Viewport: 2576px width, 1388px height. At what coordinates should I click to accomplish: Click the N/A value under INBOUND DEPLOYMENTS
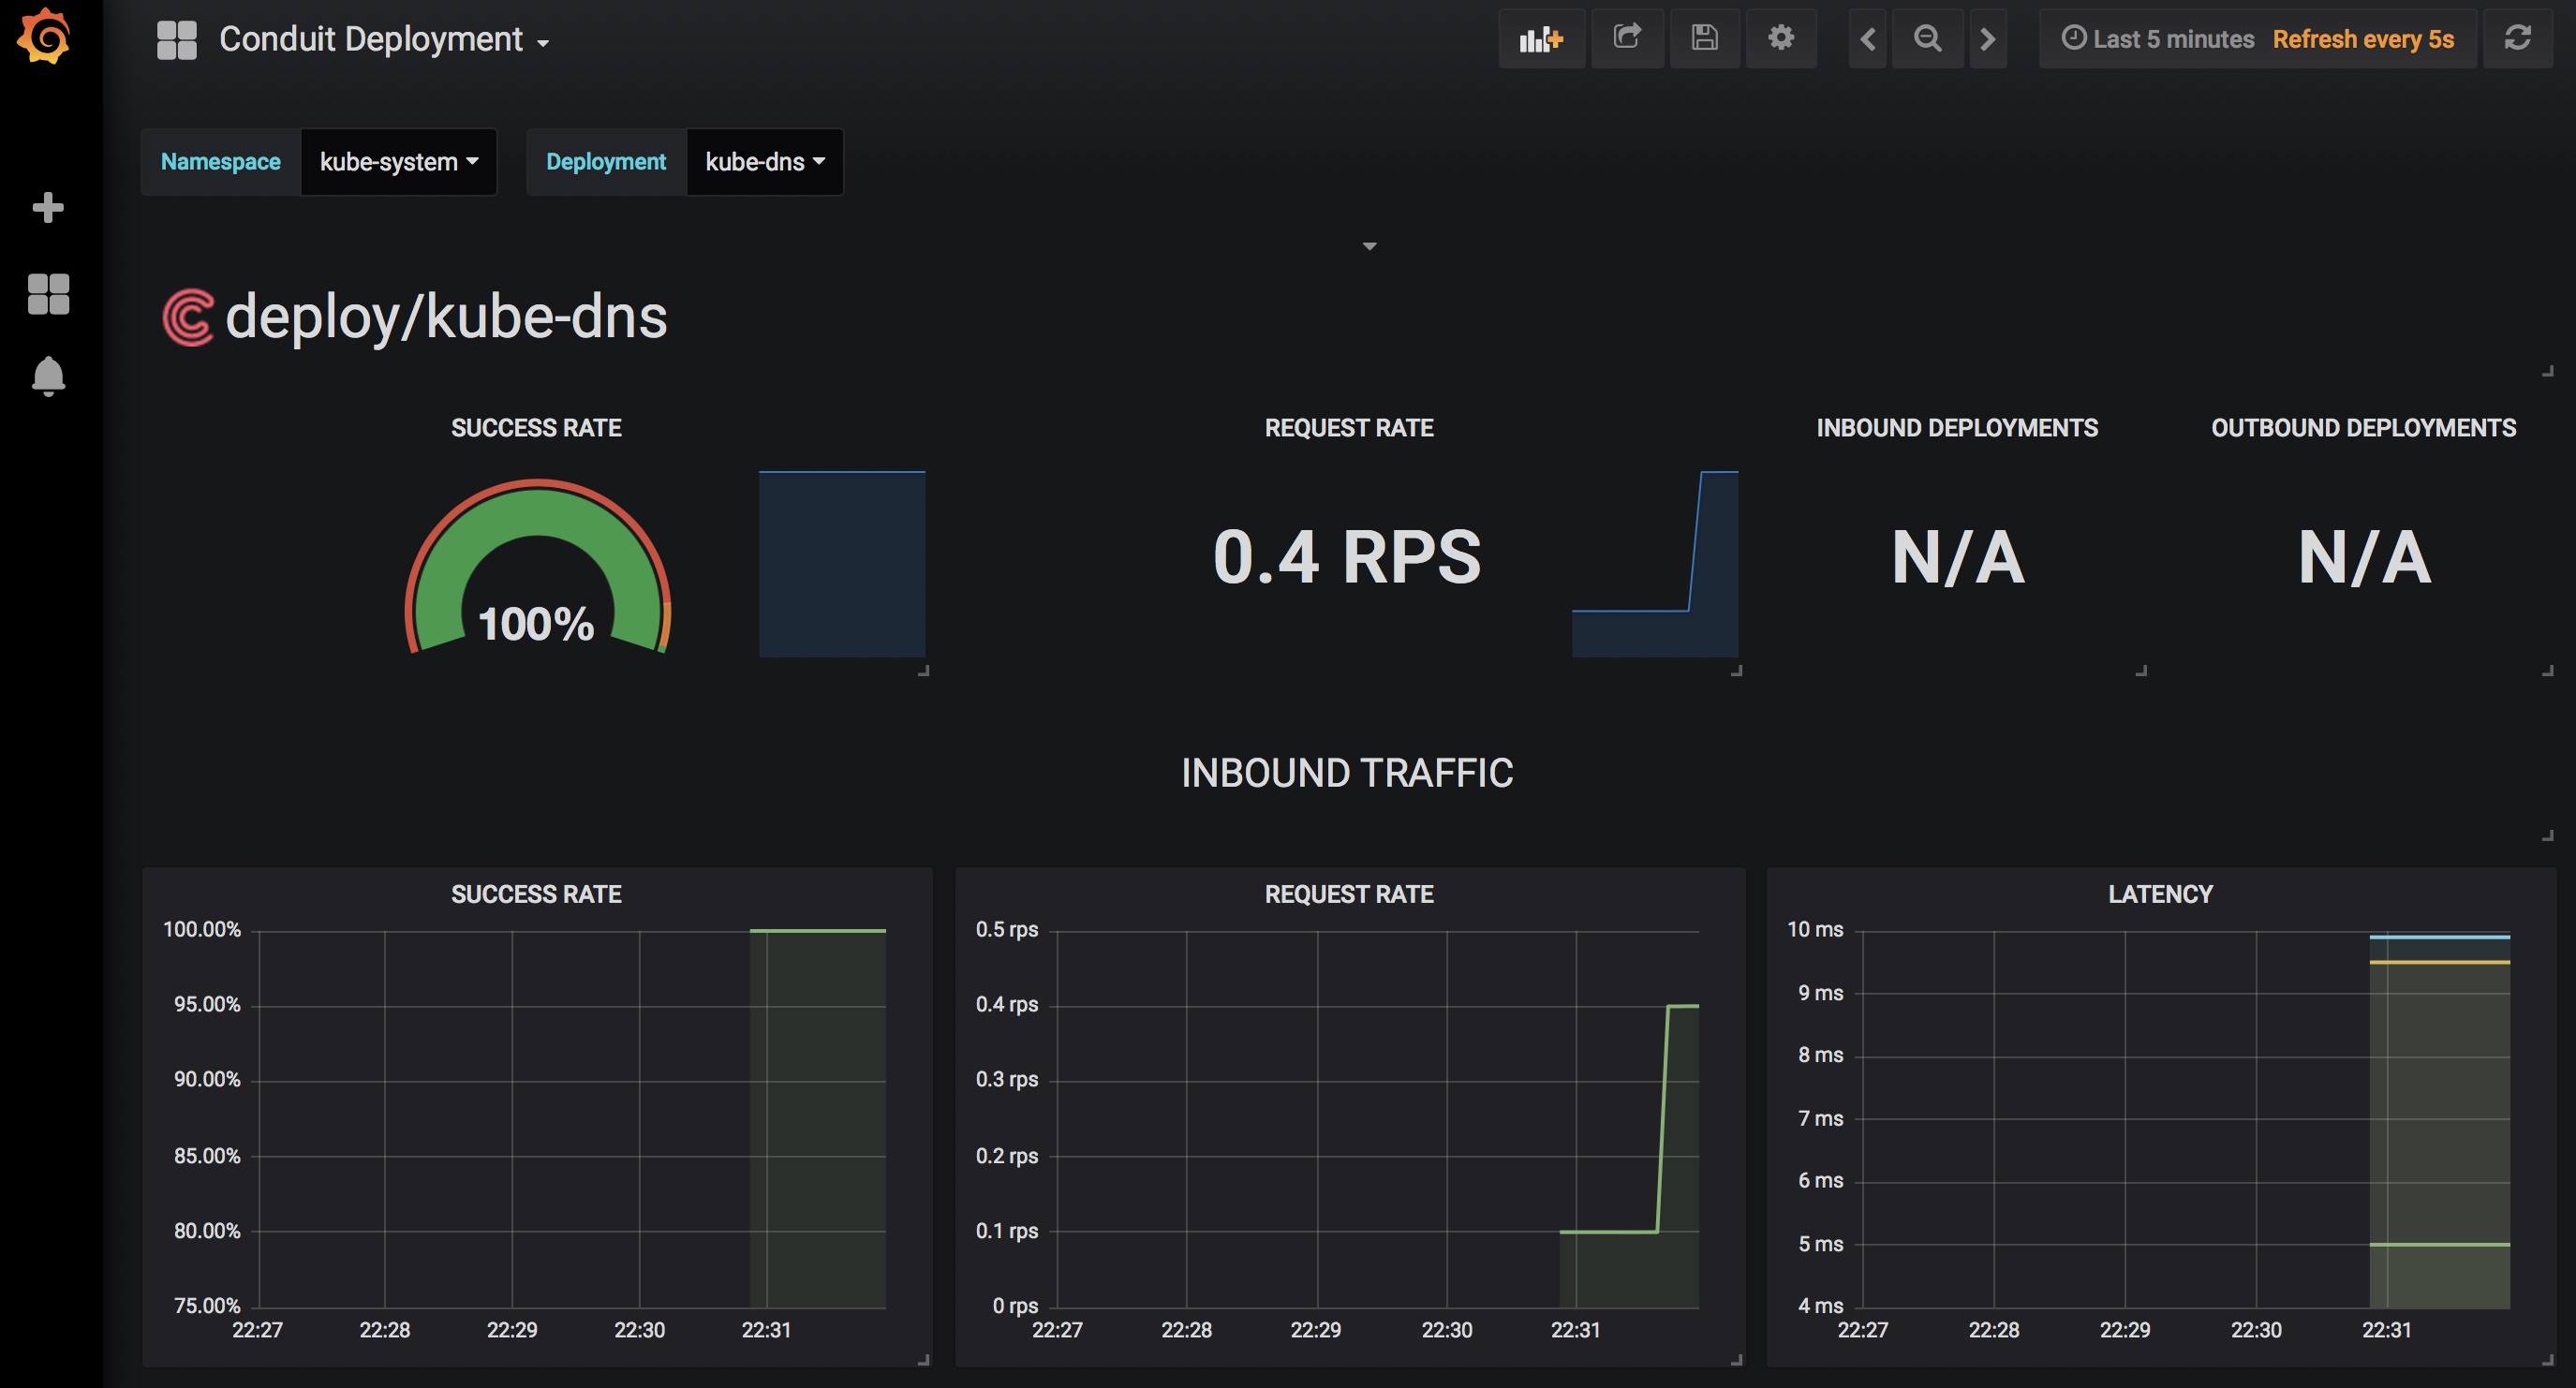[1958, 558]
